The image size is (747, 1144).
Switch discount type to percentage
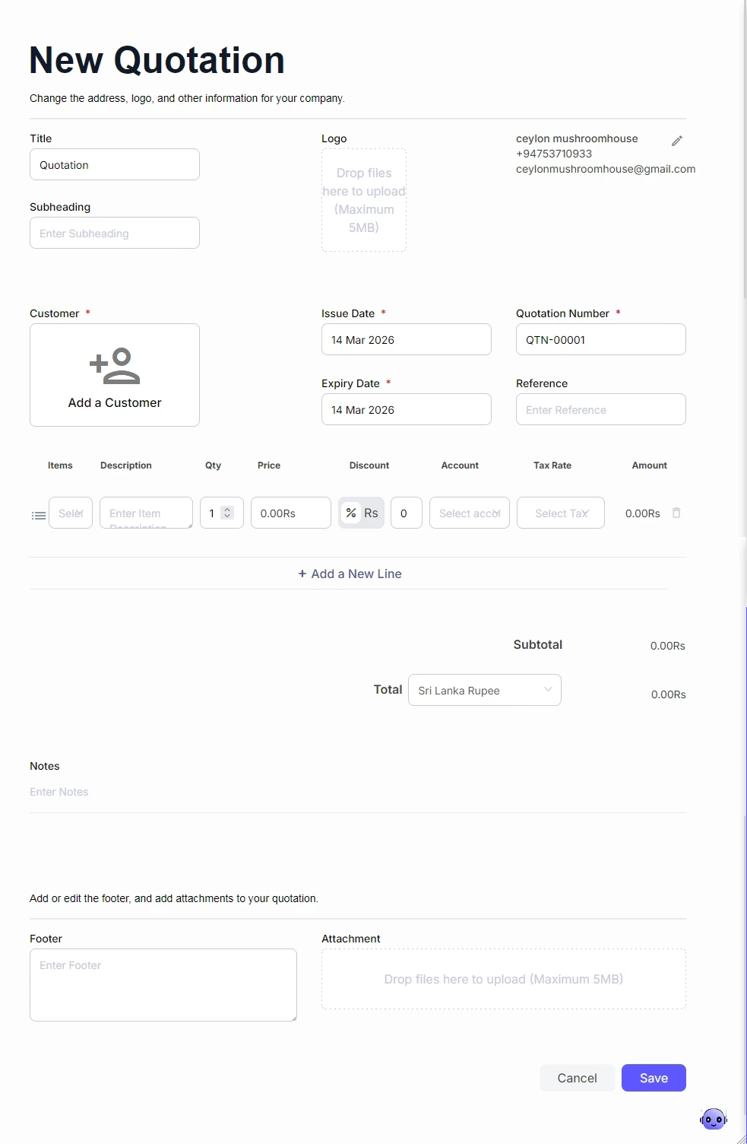351,513
